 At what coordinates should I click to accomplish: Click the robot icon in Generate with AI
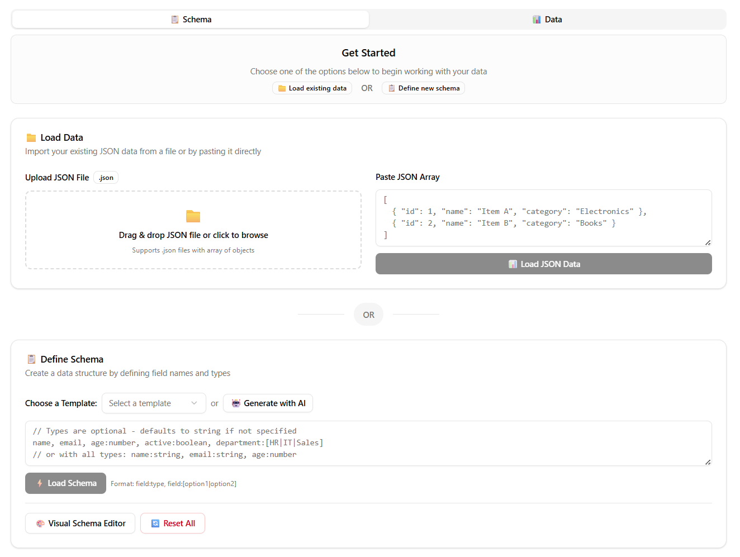[236, 403]
